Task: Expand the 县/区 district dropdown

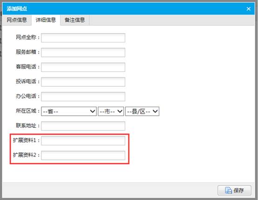Action: pos(142,111)
